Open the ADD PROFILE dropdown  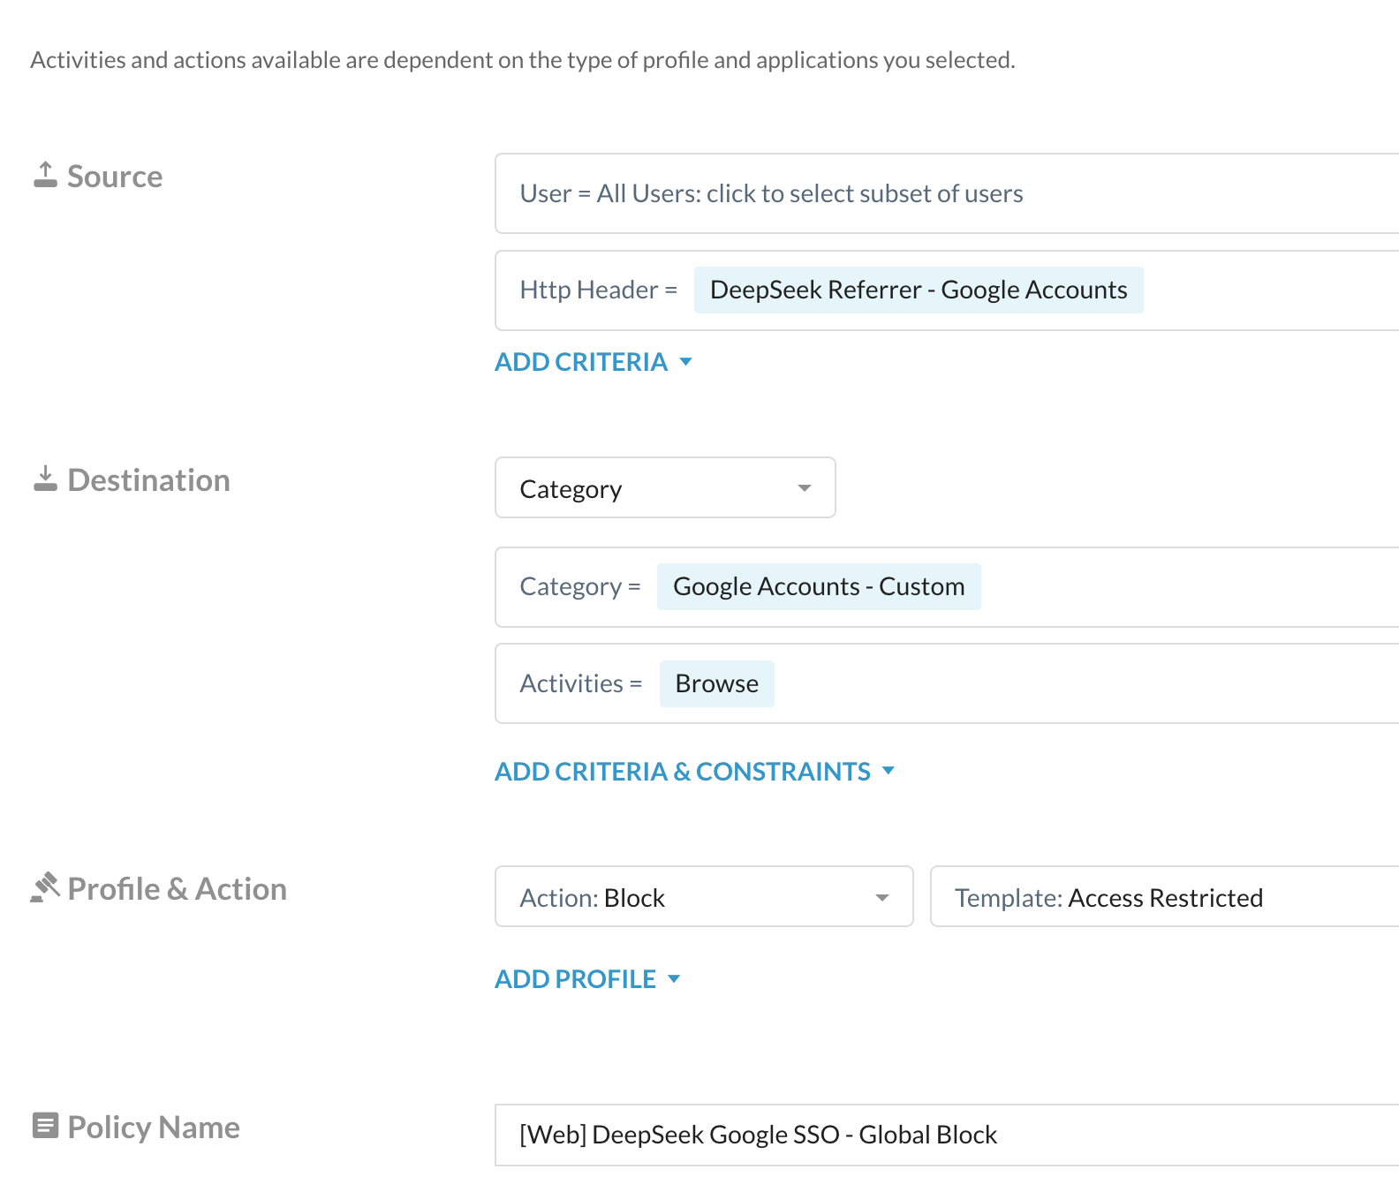pyautogui.click(x=587, y=979)
